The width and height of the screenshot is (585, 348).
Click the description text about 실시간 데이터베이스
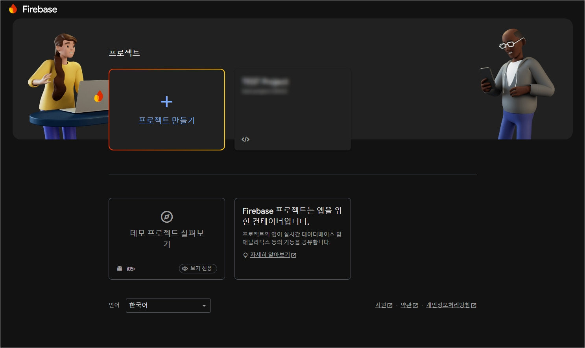pyautogui.click(x=292, y=238)
